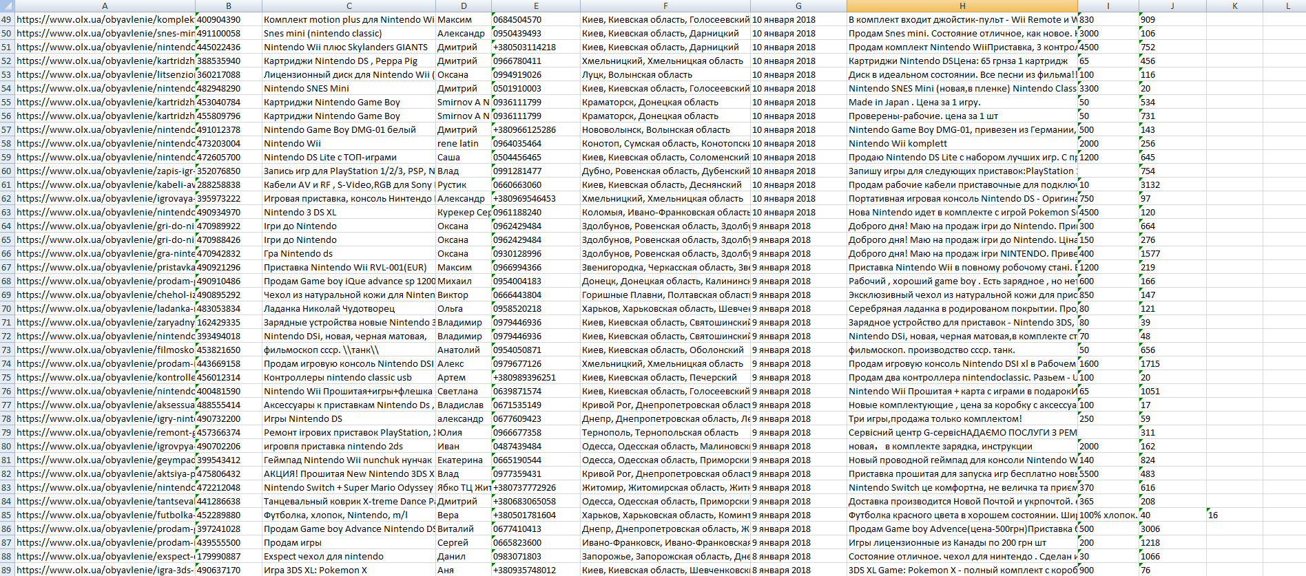Select column K header
This screenshot has width=1306, height=576.
click(1235, 6)
